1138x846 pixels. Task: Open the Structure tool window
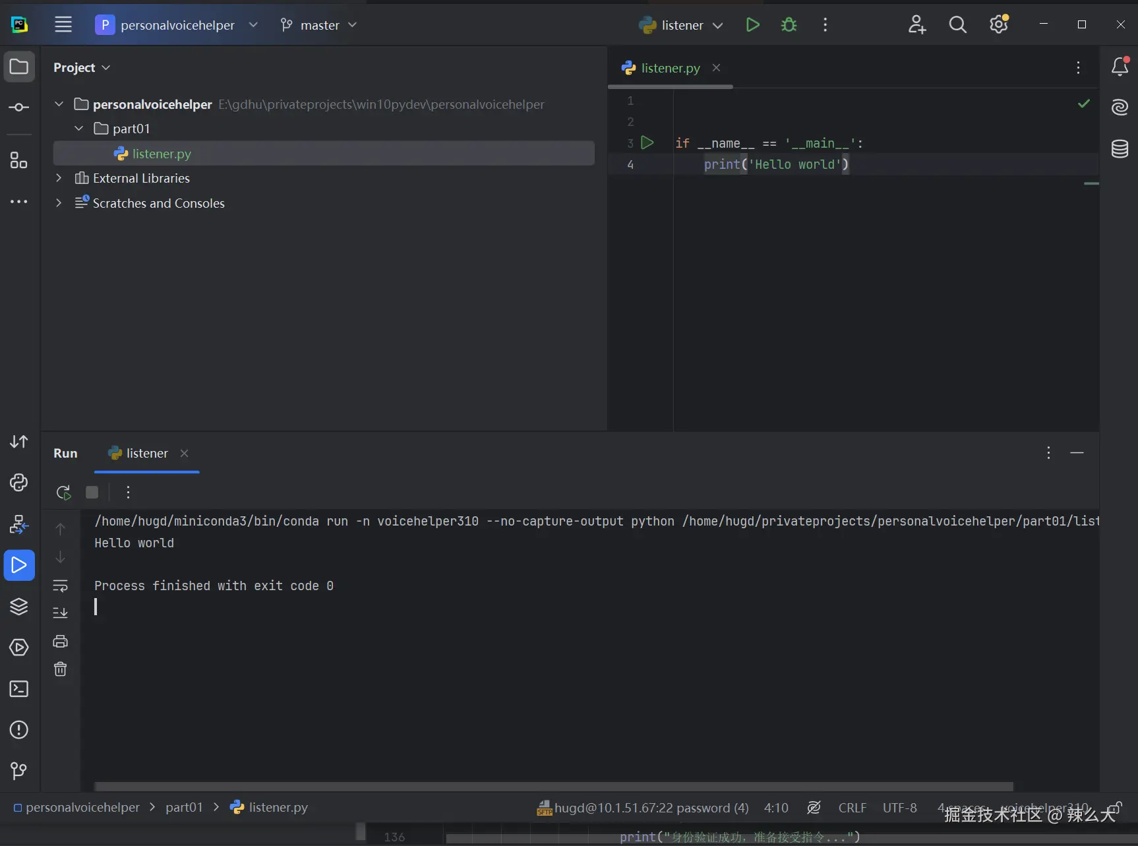[19, 160]
